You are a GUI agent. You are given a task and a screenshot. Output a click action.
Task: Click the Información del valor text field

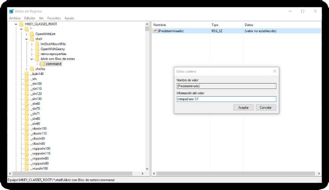(x=227, y=99)
